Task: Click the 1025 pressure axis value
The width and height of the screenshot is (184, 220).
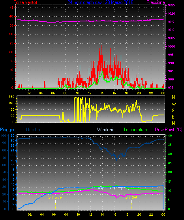Action: [171, 5]
